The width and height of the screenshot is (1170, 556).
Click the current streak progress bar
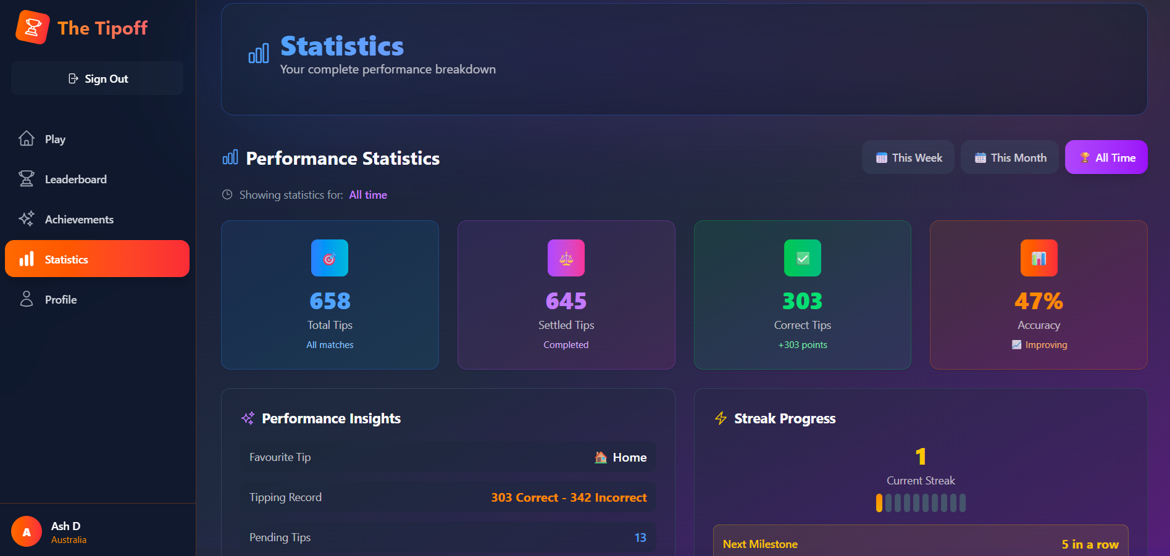[920, 503]
